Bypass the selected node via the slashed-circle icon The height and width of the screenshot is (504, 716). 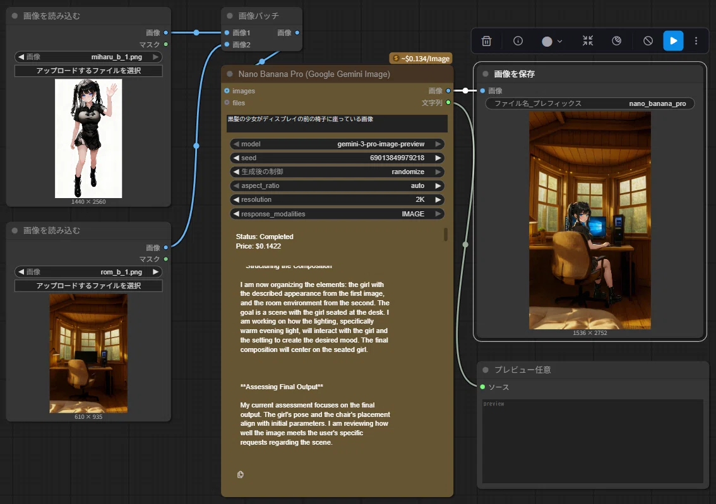(x=648, y=41)
